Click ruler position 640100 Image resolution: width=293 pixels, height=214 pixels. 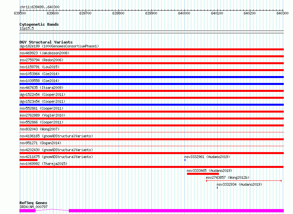[217, 13]
